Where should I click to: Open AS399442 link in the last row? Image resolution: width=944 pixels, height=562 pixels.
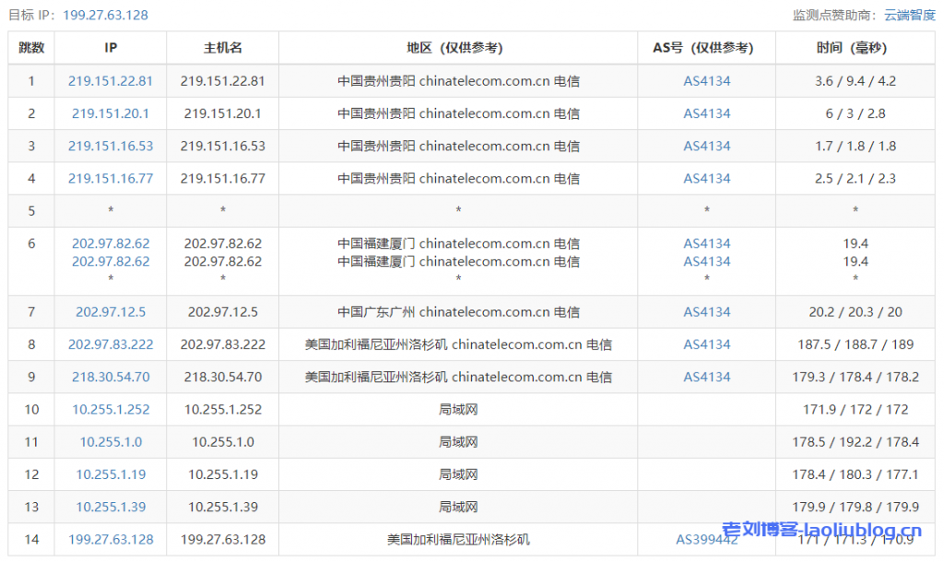706,539
